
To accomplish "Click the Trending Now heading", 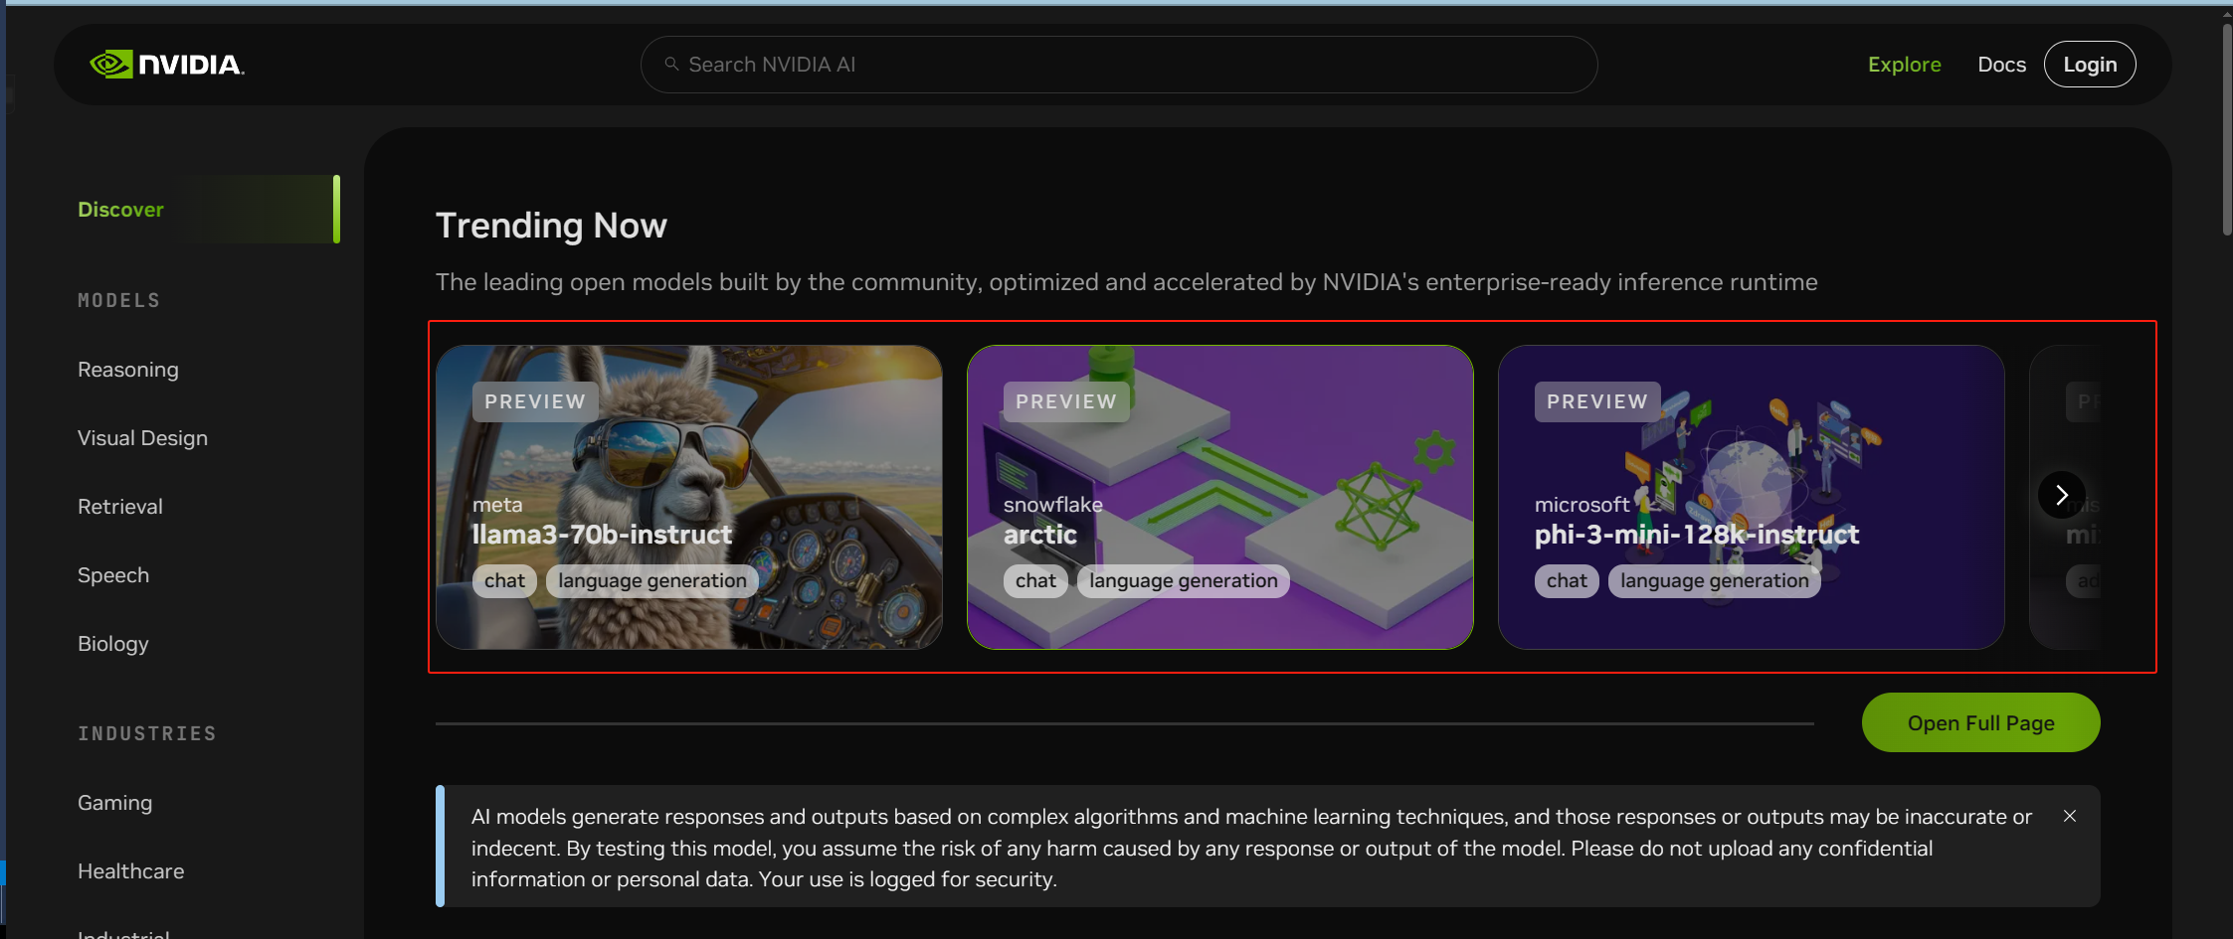I will pyautogui.click(x=551, y=226).
